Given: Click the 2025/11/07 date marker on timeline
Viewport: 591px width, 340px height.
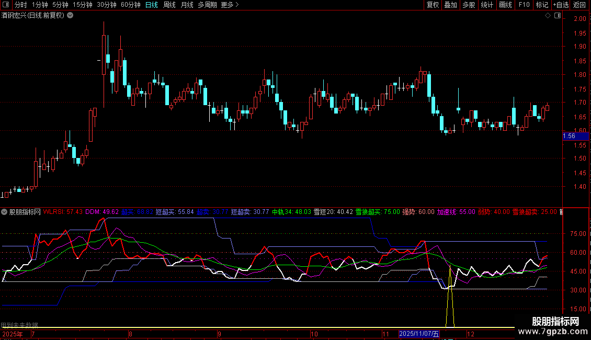Looking at the screenshot, I should [x=418, y=334].
